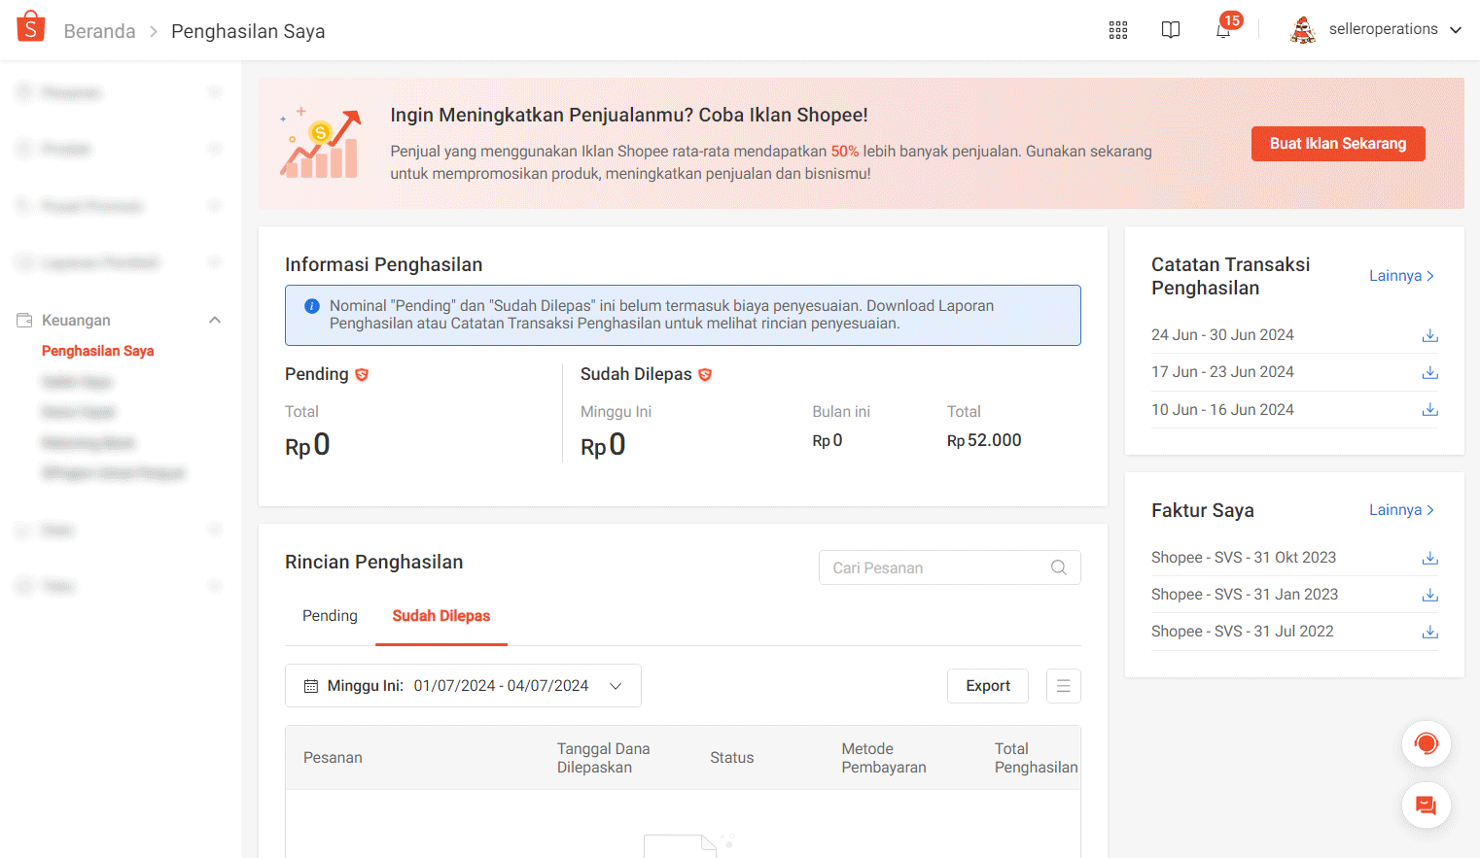Select the Sudah Dilepas tab
1480x858 pixels.
tap(440, 616)
